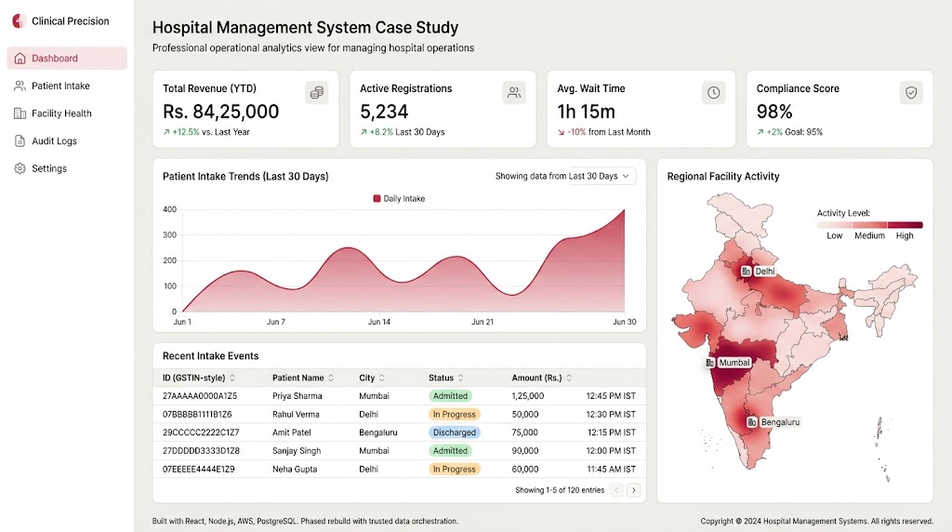The image size is (952, 532).
Task: Click the Delhi facility marker icon
Action: click(747, 271)
